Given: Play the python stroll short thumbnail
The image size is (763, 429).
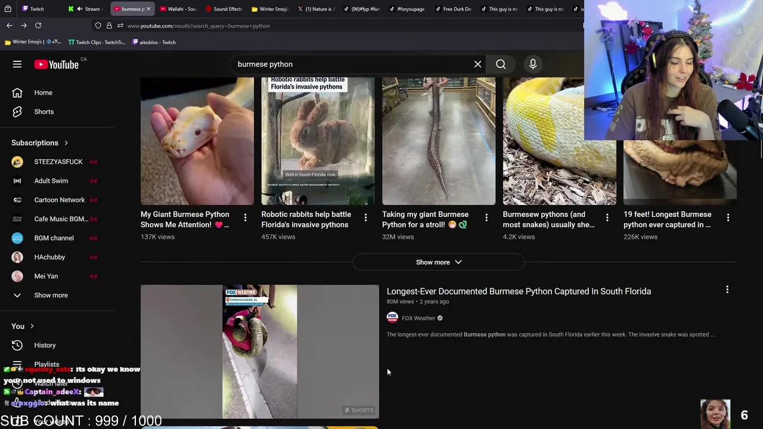Looking at the screenshot, I should [439, 141].
